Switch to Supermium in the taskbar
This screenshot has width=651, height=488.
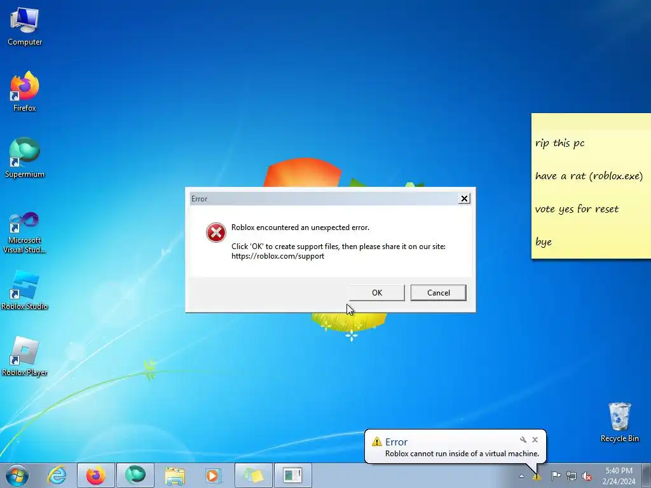135,475
